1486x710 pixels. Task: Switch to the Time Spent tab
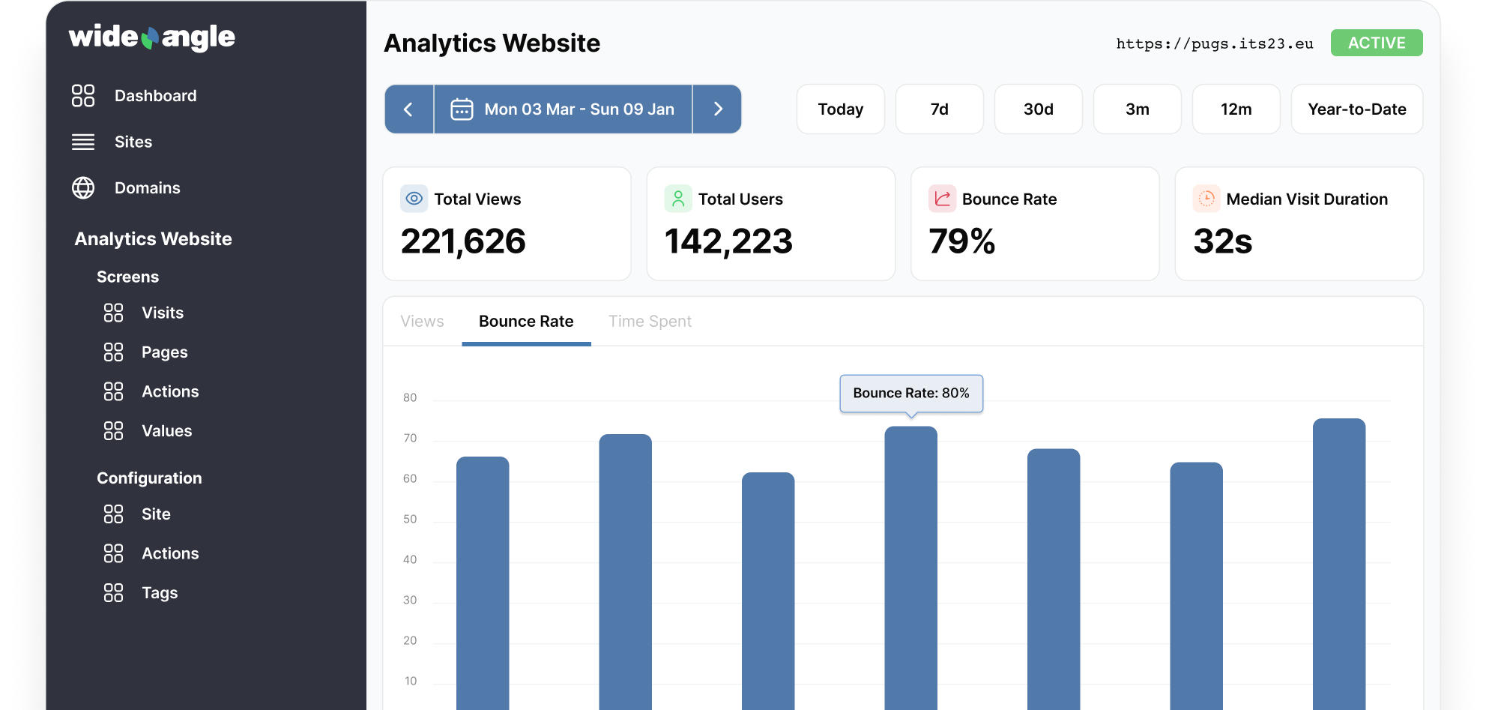[x=650, y=322]
